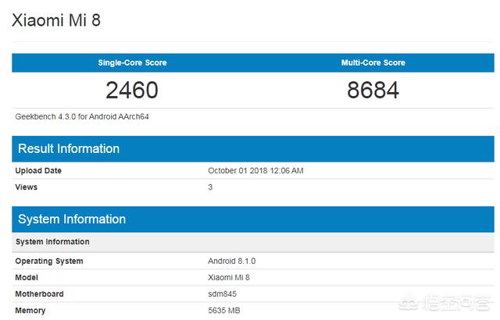
Task: Click the 'Upload Date' row label
Action: tap(38, 171)
